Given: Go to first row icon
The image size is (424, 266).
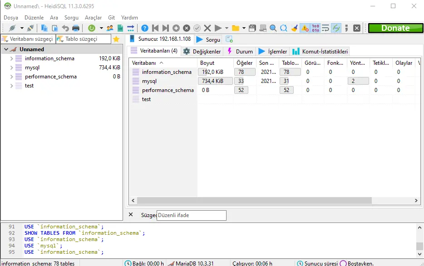Looking at the screenshot, I should pos(155,28).
